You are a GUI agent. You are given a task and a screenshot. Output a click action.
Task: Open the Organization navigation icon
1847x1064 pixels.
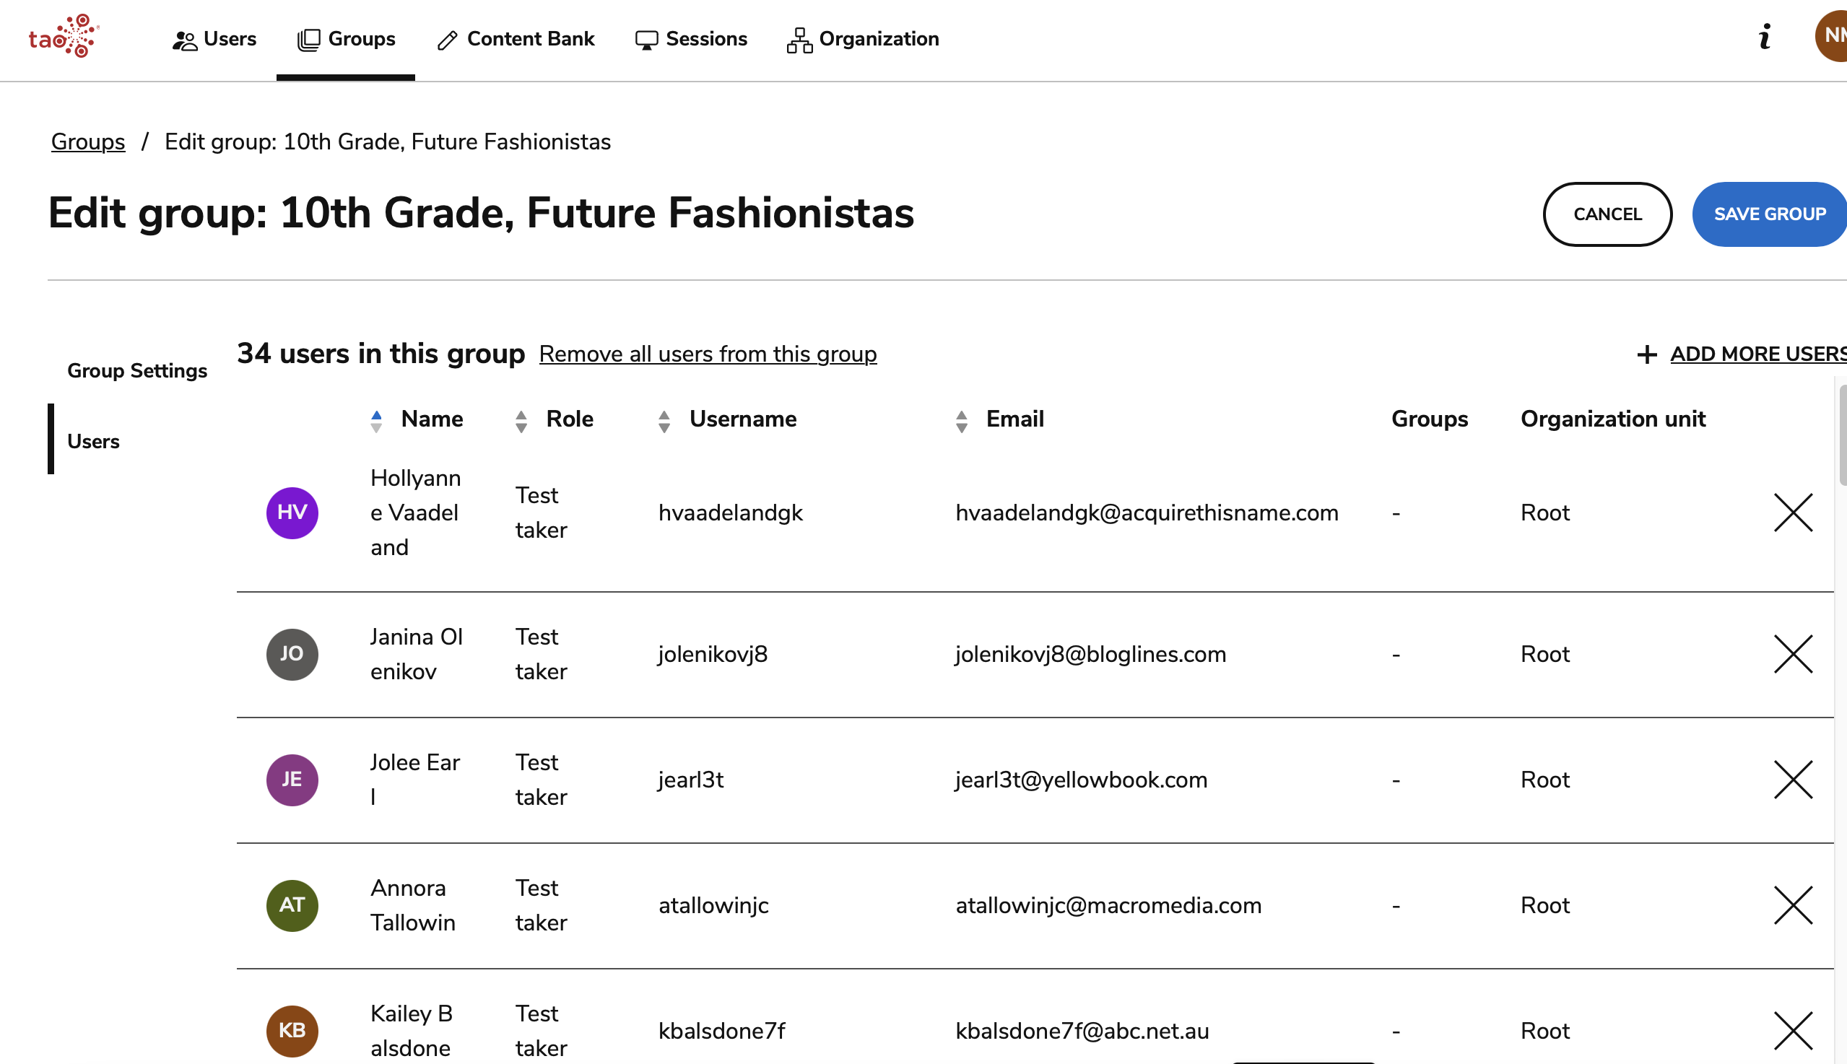pyautogui.click(x=798, y=38)
